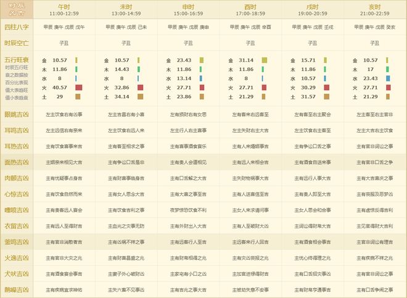Click 釜鸣吉凶 cell '主有远客行人至吉' under 申时
The height and width of the screenshot is (298, 407).
[x=188, y=242]
